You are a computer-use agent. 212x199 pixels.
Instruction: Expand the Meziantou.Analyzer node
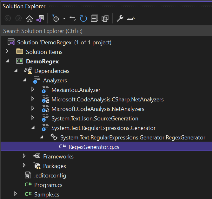pyautogui.click(x=33, y=90)
